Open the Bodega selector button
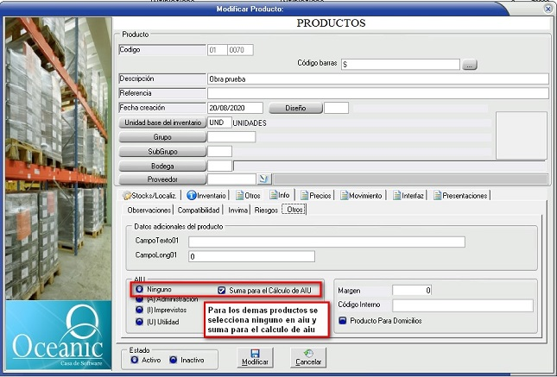 (x=162, y=165)
